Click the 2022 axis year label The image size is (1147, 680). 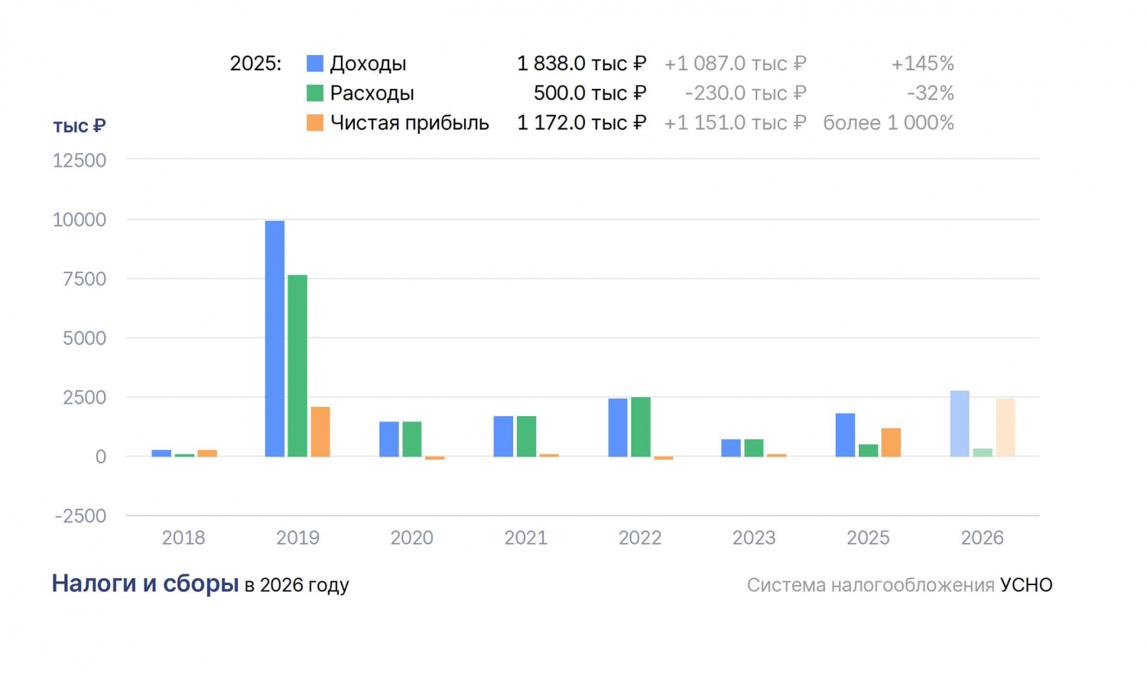pos(640,538)
